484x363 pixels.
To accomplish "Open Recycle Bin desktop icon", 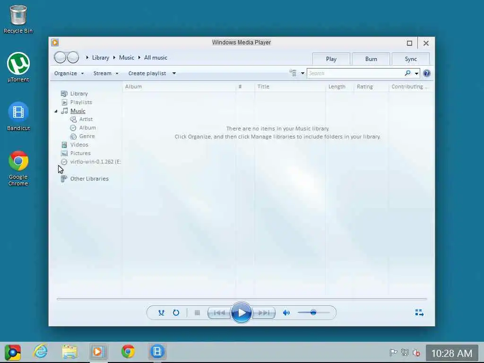I will pos(18,19).
